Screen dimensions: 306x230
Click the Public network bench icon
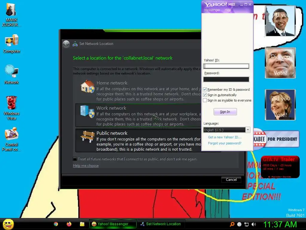88,136
